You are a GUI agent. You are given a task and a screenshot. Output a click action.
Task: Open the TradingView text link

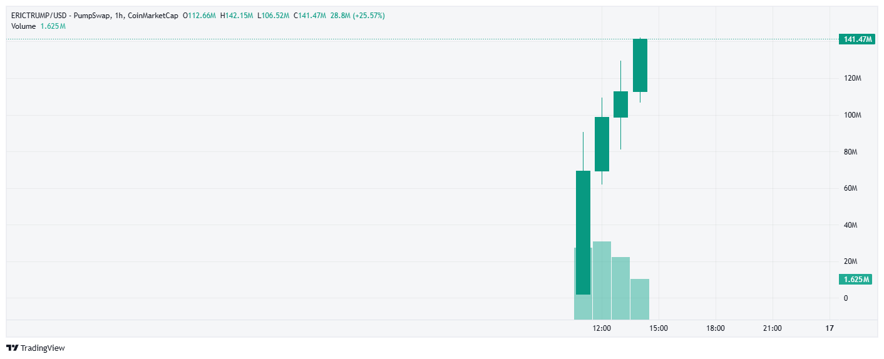click(43, 348)
